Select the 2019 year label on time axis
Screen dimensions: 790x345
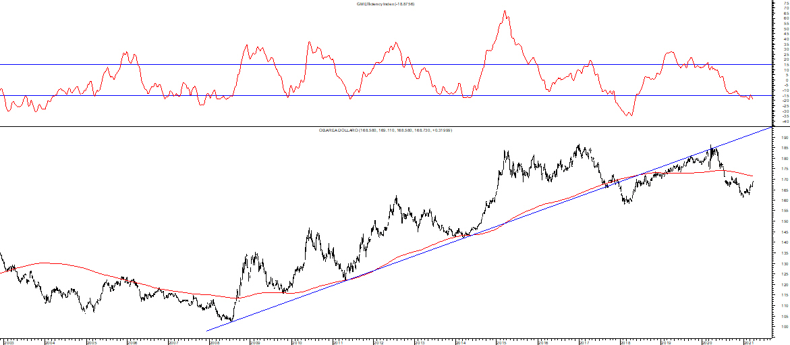coord(666,342)
